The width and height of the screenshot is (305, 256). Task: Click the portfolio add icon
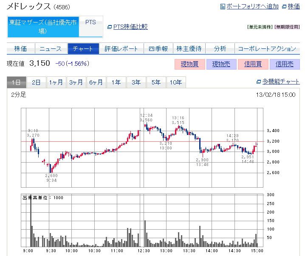pyautogui.click(x=223, y=6)
